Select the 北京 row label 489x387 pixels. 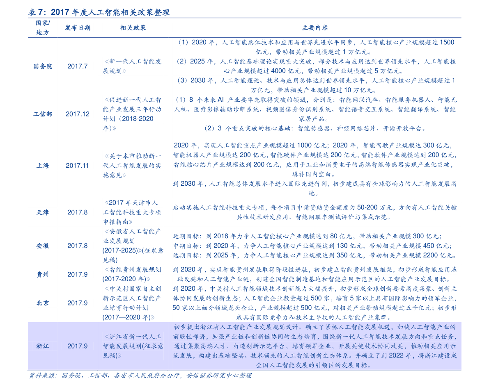[43, 303]
